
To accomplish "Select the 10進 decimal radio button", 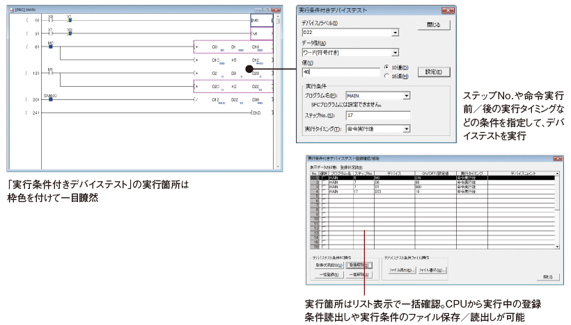I will pos(386,67).
